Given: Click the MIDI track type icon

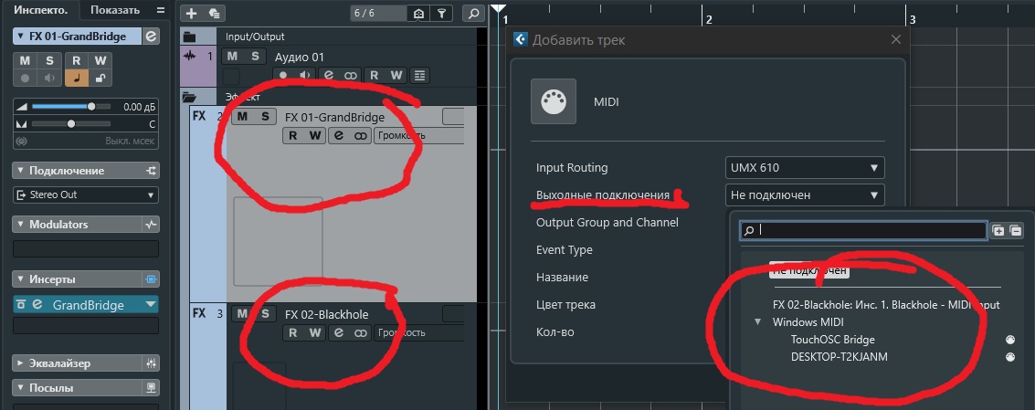Looking at the screenshot, I should pos(554,101).
